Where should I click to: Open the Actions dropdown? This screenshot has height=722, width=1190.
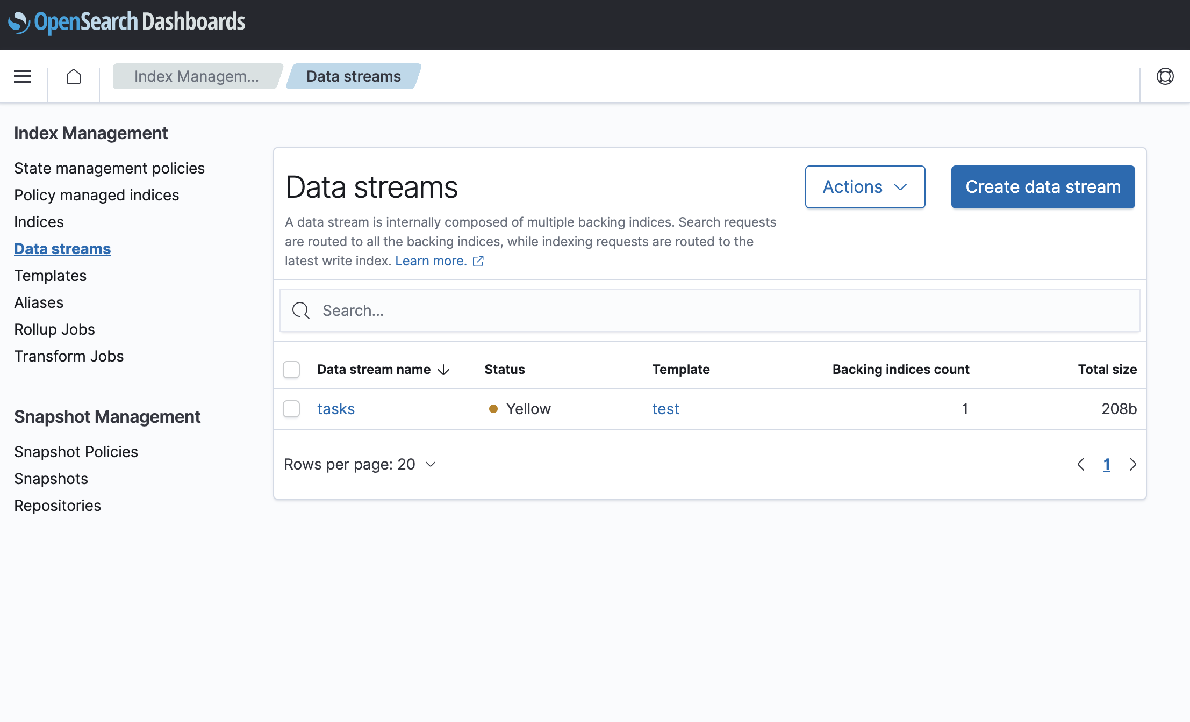[x=864, y=187]
